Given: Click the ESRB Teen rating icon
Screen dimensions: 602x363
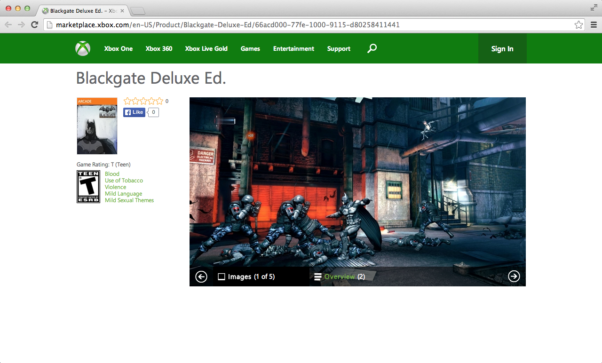Looking at the screenshot, I should pos(88,187).
